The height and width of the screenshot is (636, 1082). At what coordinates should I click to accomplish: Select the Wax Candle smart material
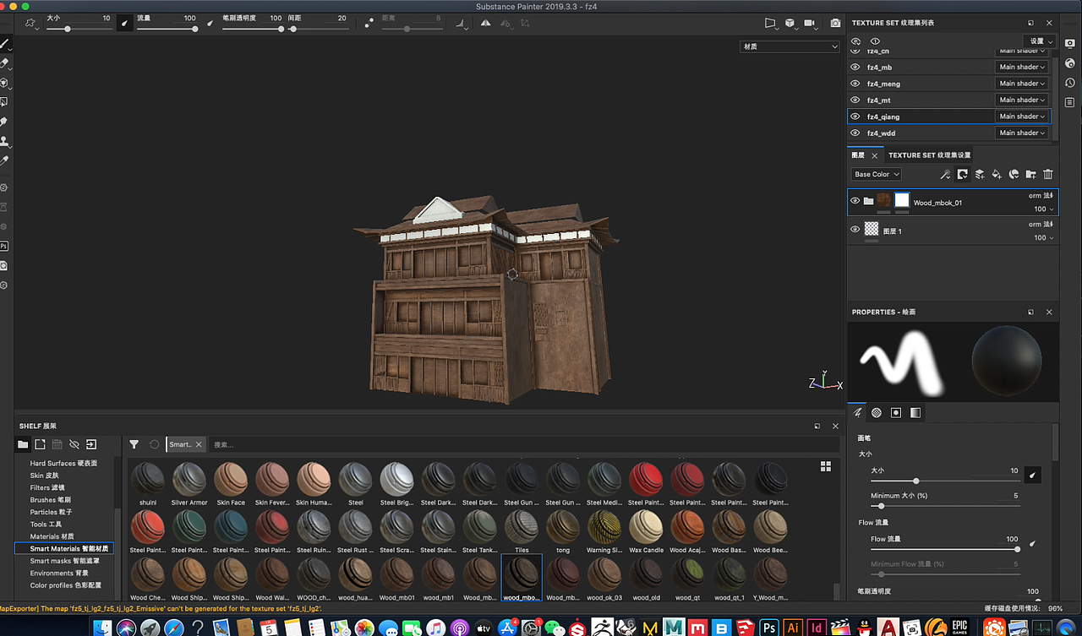(x=646, y=527)
